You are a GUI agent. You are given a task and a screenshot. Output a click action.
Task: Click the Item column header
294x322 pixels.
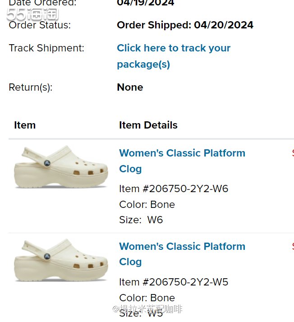[x=25, y=125]
